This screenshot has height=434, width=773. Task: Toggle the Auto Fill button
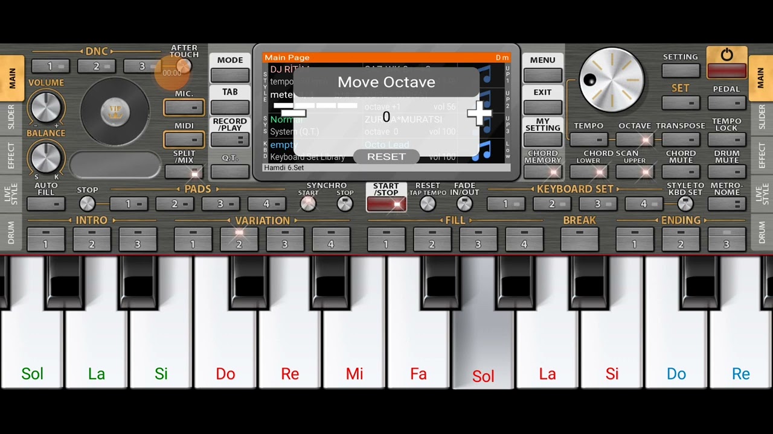tap(46, 204)
